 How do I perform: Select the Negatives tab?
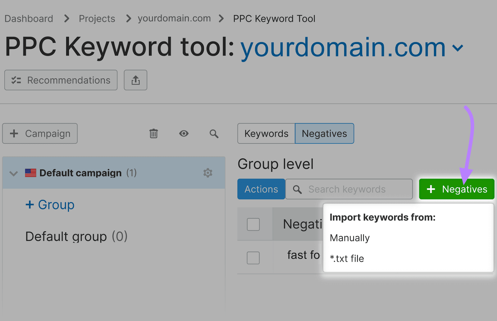(x=324, y=134)
